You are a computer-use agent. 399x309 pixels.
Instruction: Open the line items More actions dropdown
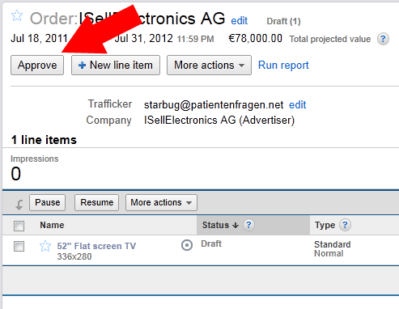coord(161,202)
